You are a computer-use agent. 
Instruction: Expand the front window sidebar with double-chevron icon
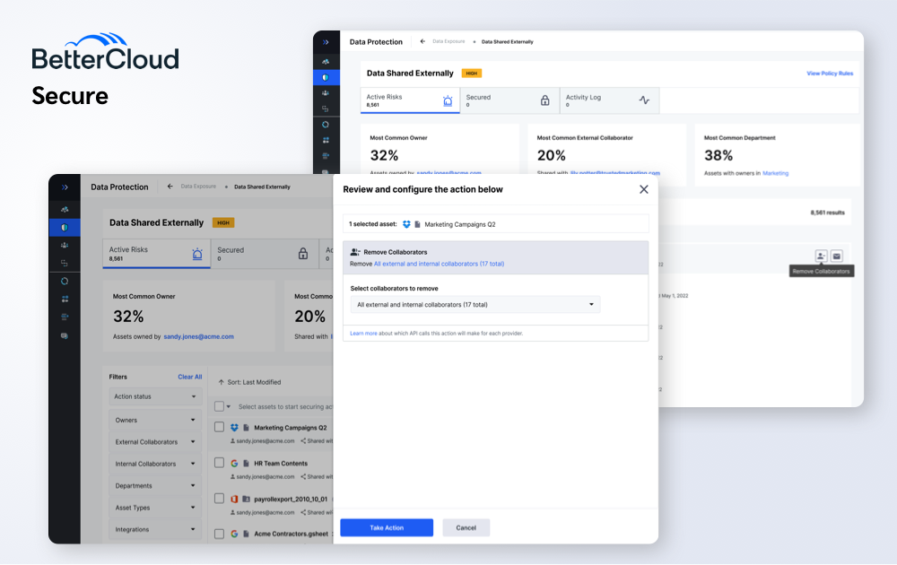65,187
